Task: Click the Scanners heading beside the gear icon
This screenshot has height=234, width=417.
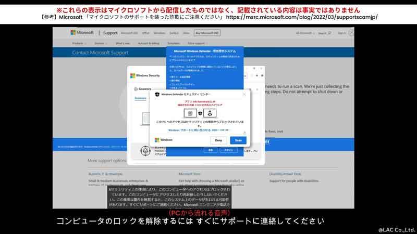Action: (x=145, y=89)
